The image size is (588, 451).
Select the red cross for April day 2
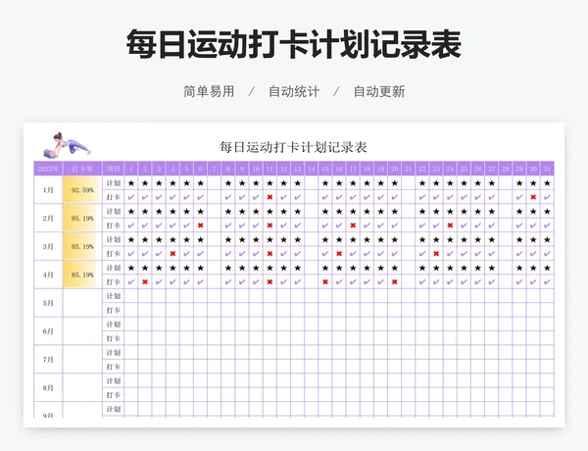145,281
